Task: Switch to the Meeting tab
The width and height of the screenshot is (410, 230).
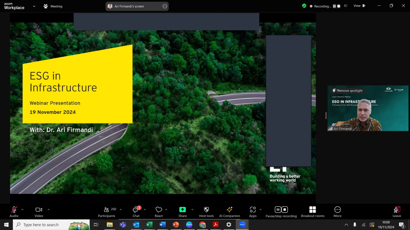Action: tap(53, 6)
